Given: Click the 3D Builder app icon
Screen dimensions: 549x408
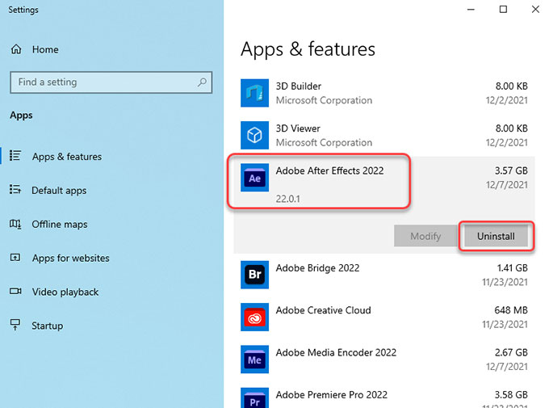Looking at the screenshot, I should click(x=254, y=93).
